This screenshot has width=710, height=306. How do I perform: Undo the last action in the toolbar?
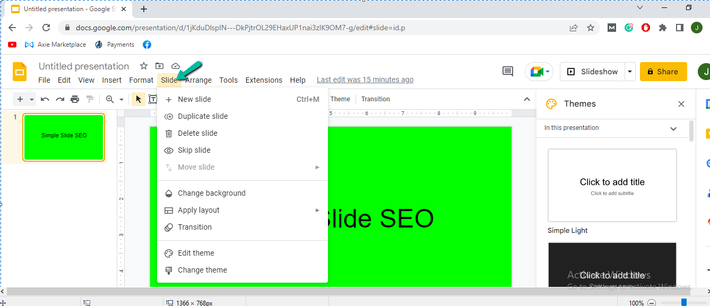[45, 99]
